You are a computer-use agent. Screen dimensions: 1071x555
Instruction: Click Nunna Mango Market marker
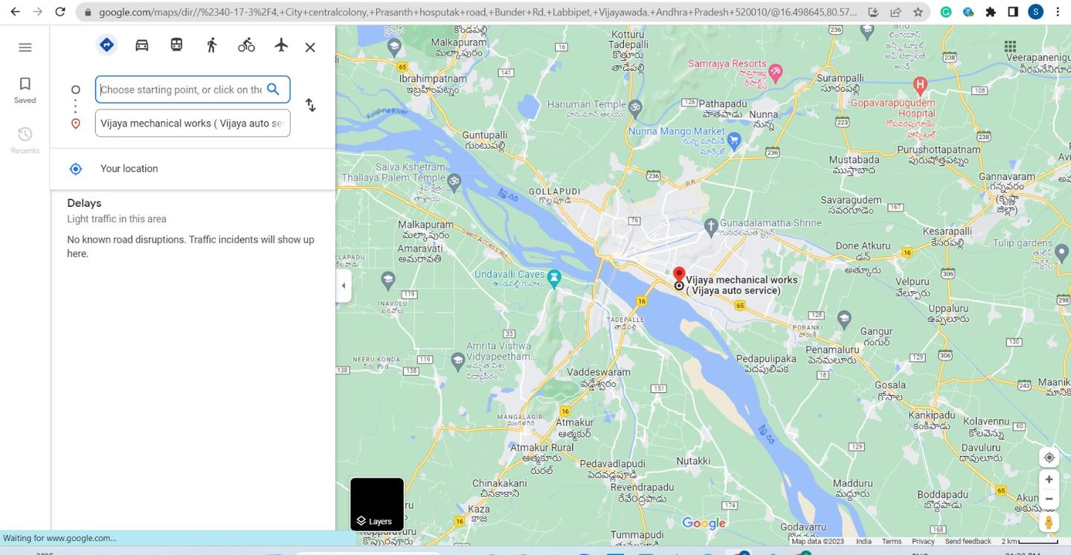click(x=734, y=141)
